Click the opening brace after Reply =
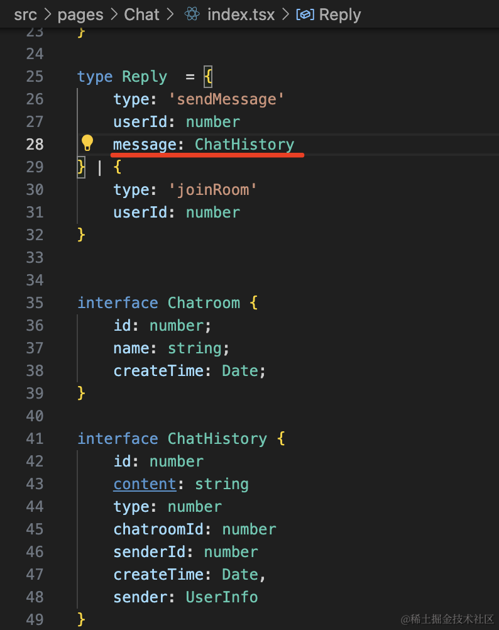 209,77
